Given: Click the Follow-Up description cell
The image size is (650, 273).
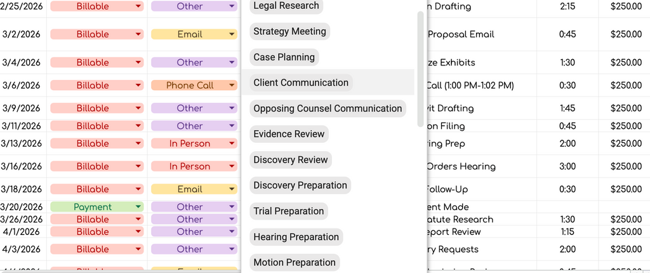Looking at the screenshot, I should click(x=482, y=189).
